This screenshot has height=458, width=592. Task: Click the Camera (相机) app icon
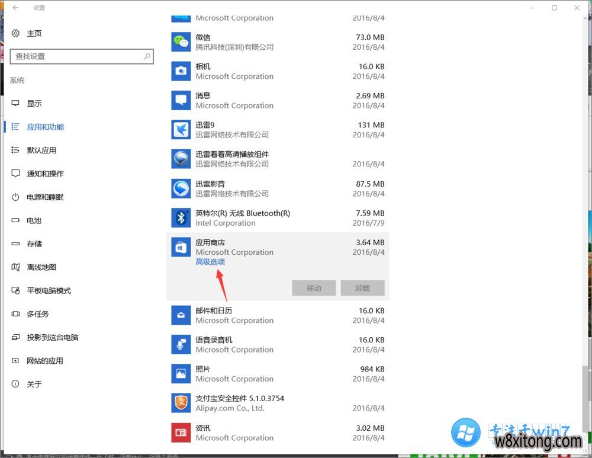click(181, 71)
